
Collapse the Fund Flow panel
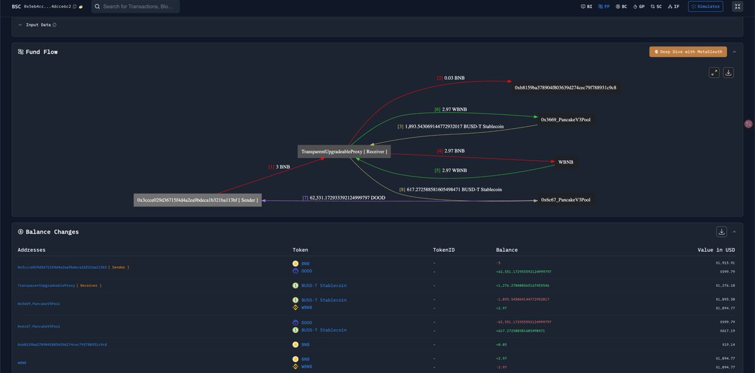[x=734, y=51]
